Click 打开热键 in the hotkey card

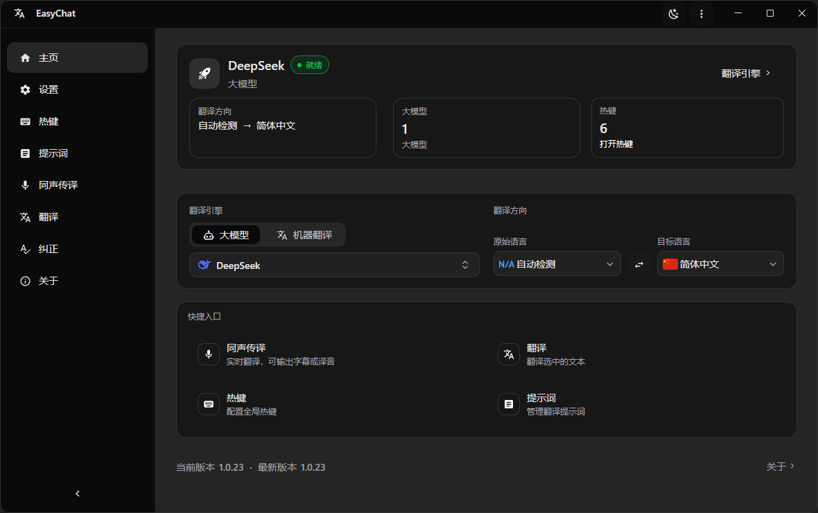coord(616,144)
